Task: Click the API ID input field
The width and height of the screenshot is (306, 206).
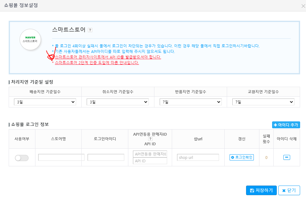Action: tap(150, 161)
